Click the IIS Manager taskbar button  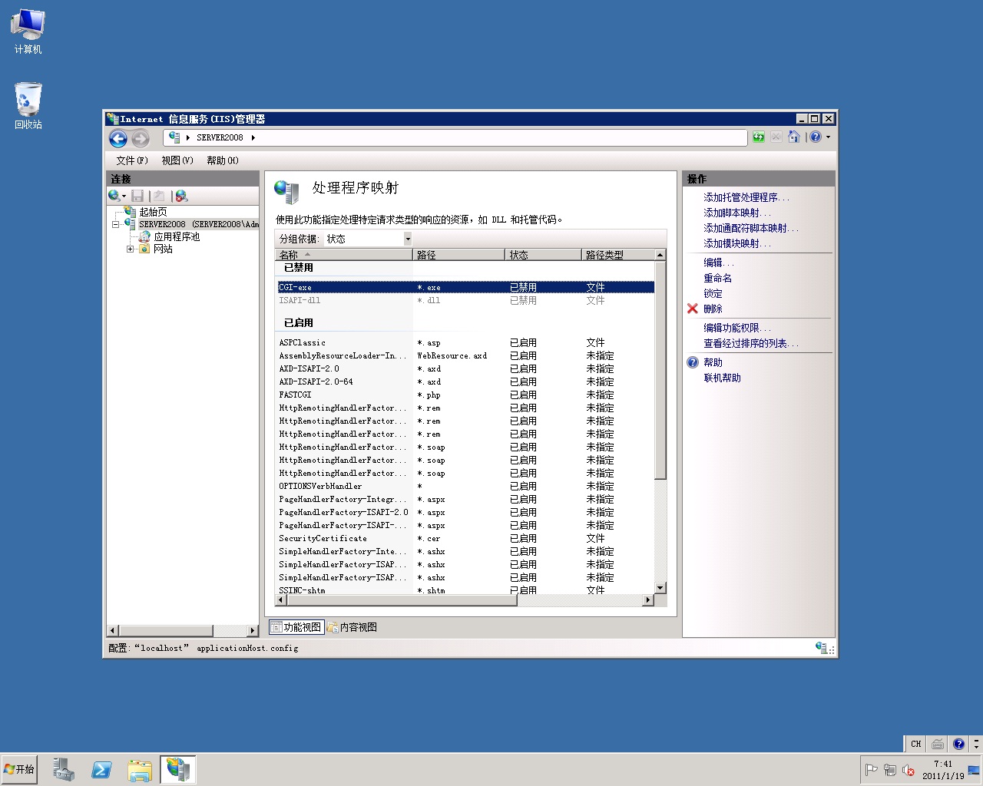click(178, 769)
